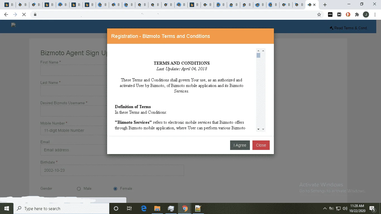View site information via the padlock icon
The image size is (381, 214).
click(35, 14)
